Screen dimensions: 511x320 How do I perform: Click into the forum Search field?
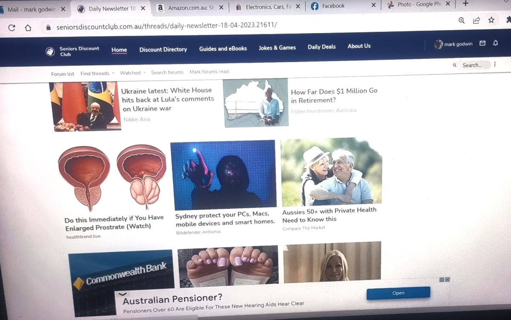click(472, 65)
